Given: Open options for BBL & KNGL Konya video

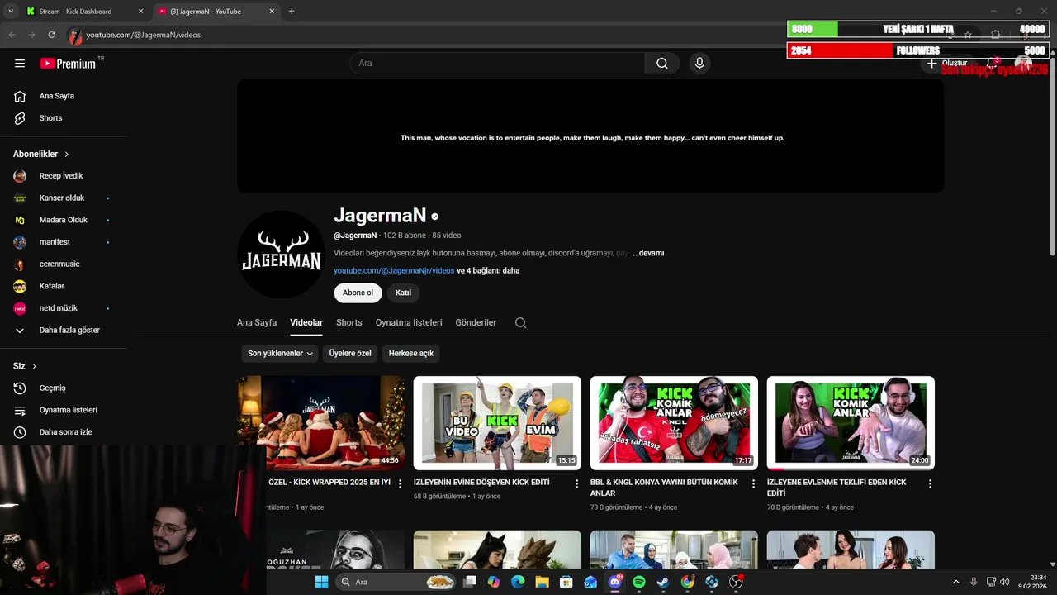Looking at the screenshot, I should click(753, 483).
